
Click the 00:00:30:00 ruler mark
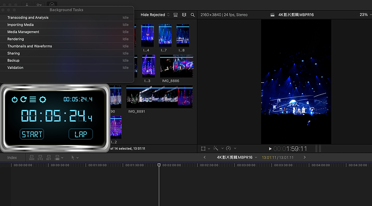coord(60,165)
